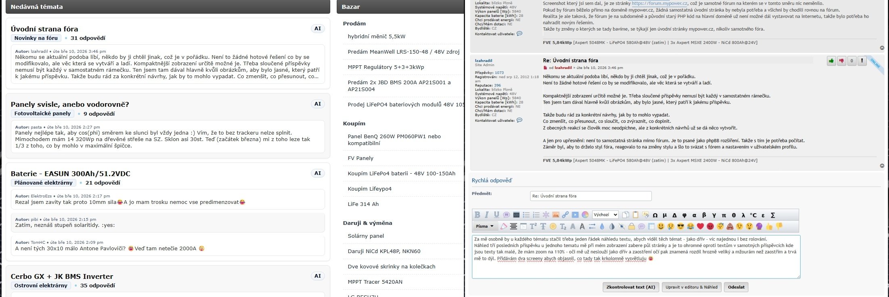Insert spoiler using the crossed-eye icon
The height and width of the screenshot is (297, 889).
622,226
